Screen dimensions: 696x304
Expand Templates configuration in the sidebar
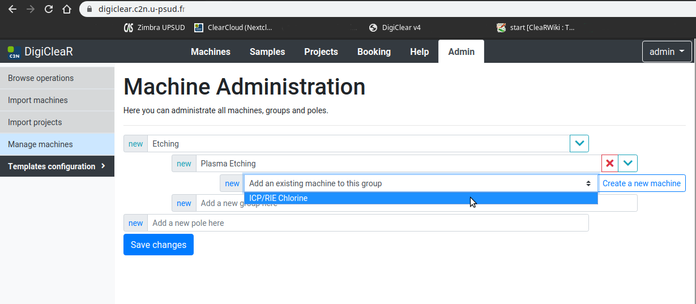click(x=57, y=166)
